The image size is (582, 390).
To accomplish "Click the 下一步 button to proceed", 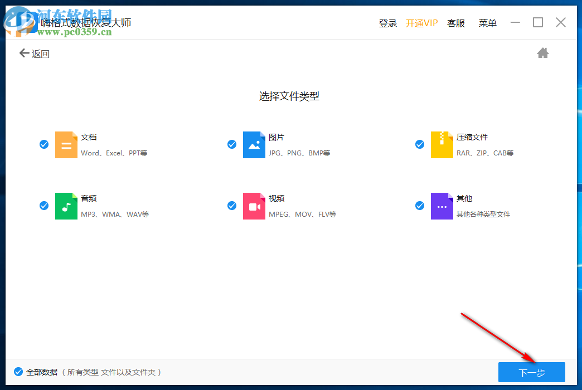I will click(532, 372).
